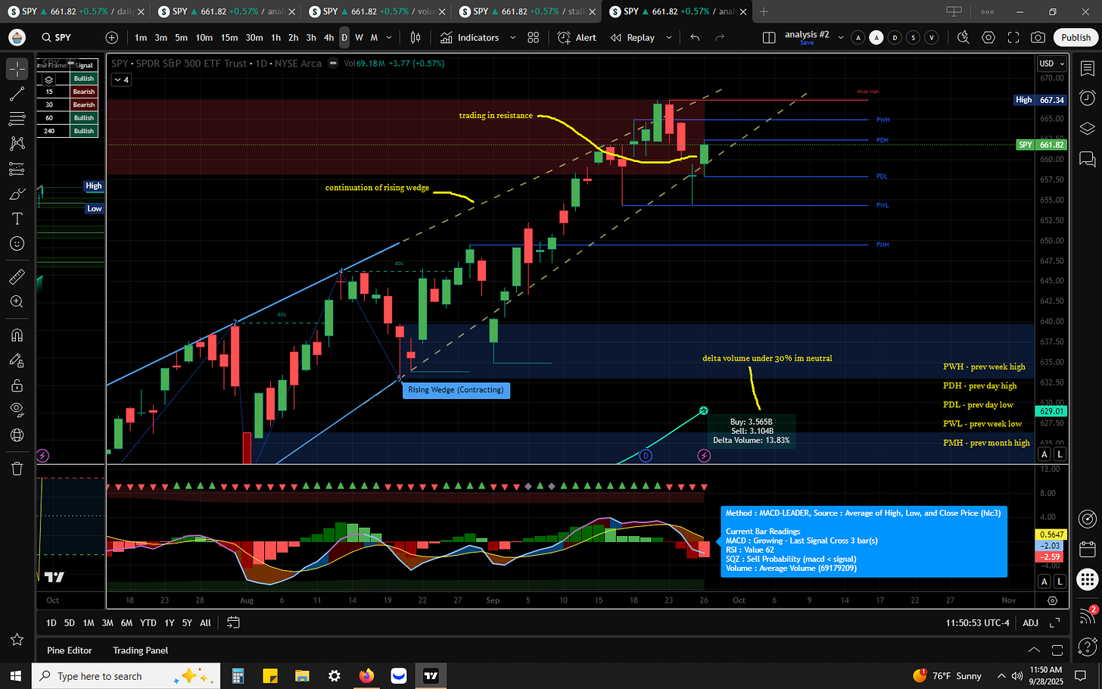Toggle lock all drawing tools
Image resolution: width=1102 pixels, height=689 pixels.
(17, 385)
